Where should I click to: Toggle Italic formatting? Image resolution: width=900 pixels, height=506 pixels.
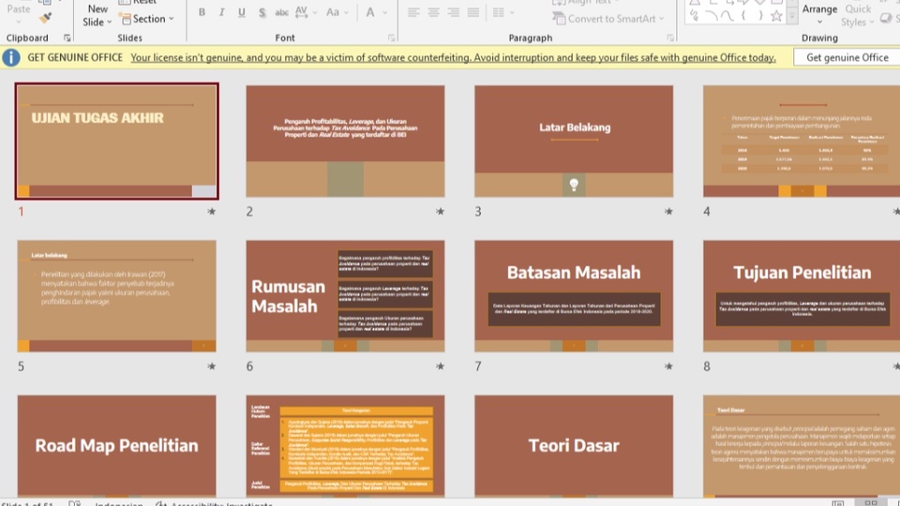(x=221, y=12)
